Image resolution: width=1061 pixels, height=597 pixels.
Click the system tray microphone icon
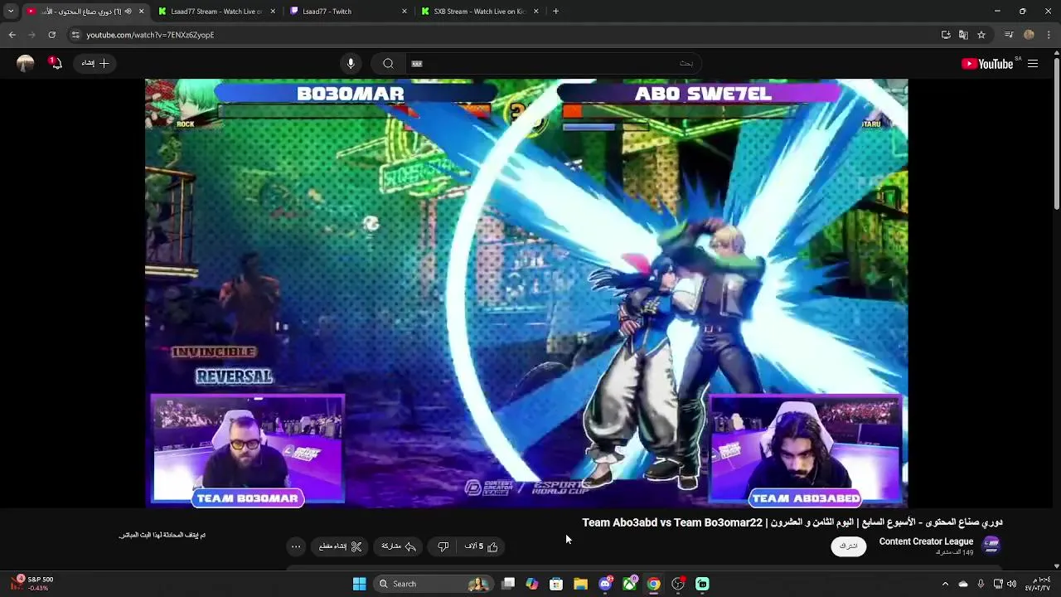tap(981, 584)
